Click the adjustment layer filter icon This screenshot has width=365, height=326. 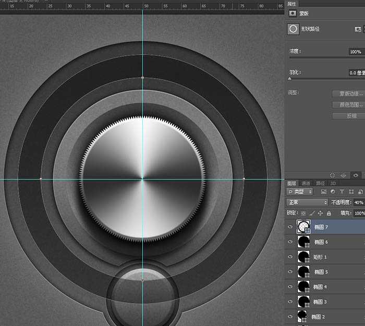pos(333,192)
